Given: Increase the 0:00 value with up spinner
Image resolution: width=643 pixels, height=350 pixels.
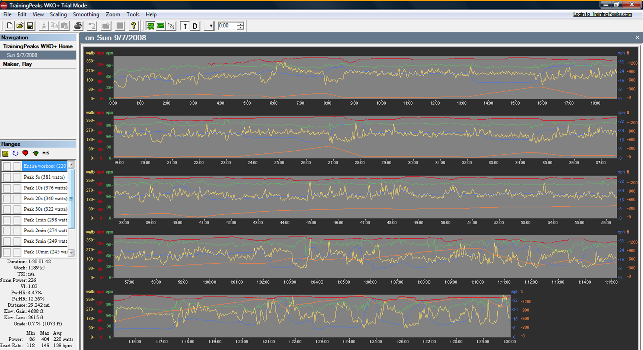Looking at the screenshot, I should pyautogui.click(x=240, y=24).
